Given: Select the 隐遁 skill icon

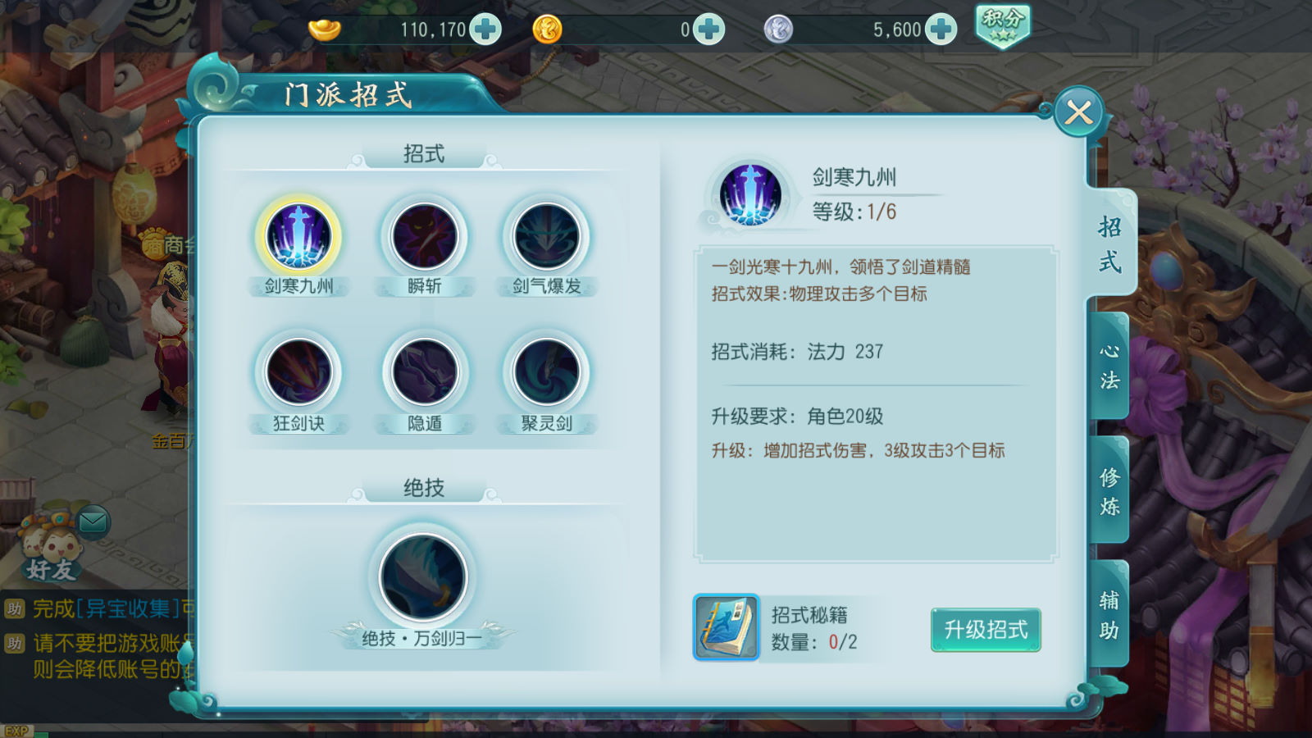Looking at the screenshot, I should (424, 373).
